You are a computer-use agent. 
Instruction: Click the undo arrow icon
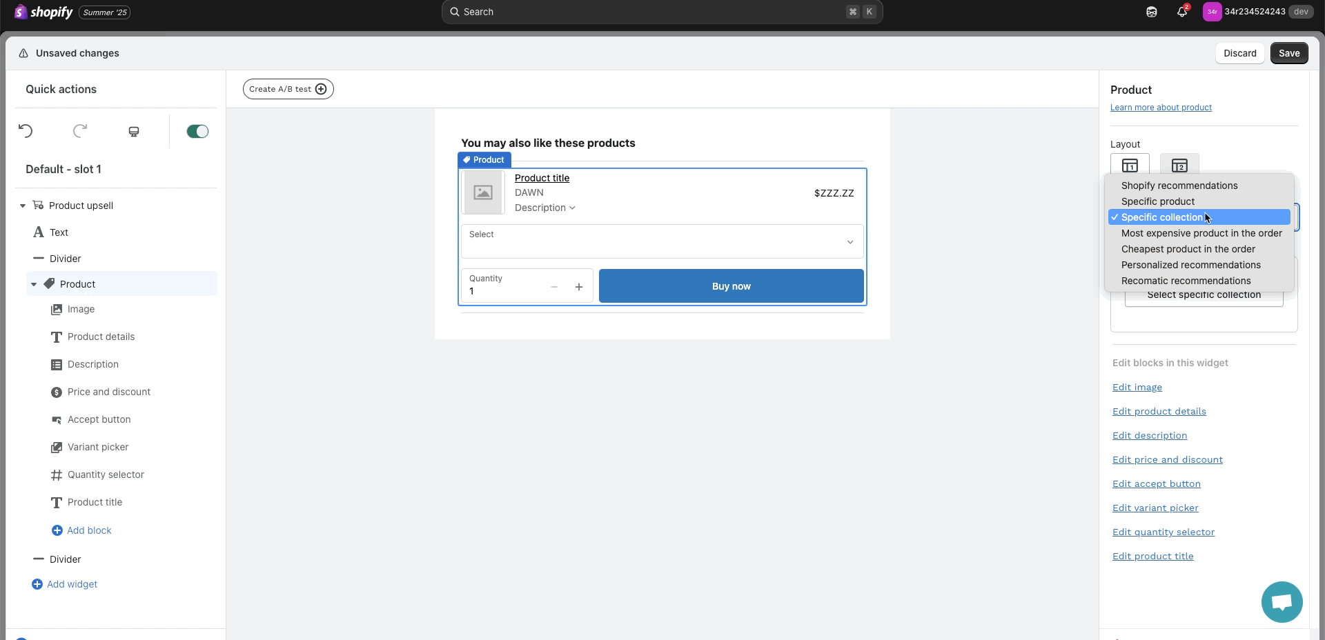click(x=26, y=131)
